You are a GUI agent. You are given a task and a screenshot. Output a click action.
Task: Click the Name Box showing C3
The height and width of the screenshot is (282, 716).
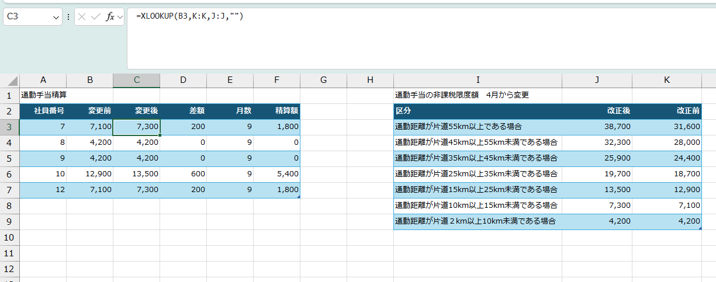[x=28, y=18]
